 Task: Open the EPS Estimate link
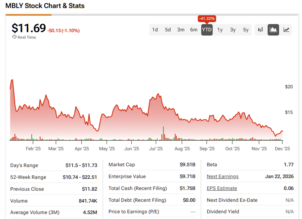[222, 188]
